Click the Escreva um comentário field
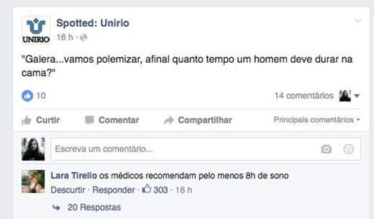374x219 pixels. (205, 149)
